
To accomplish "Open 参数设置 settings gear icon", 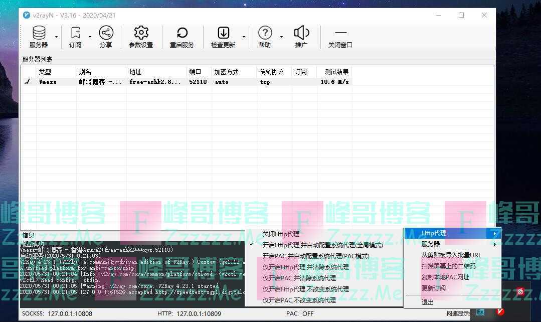I will (x=141, y=34).
